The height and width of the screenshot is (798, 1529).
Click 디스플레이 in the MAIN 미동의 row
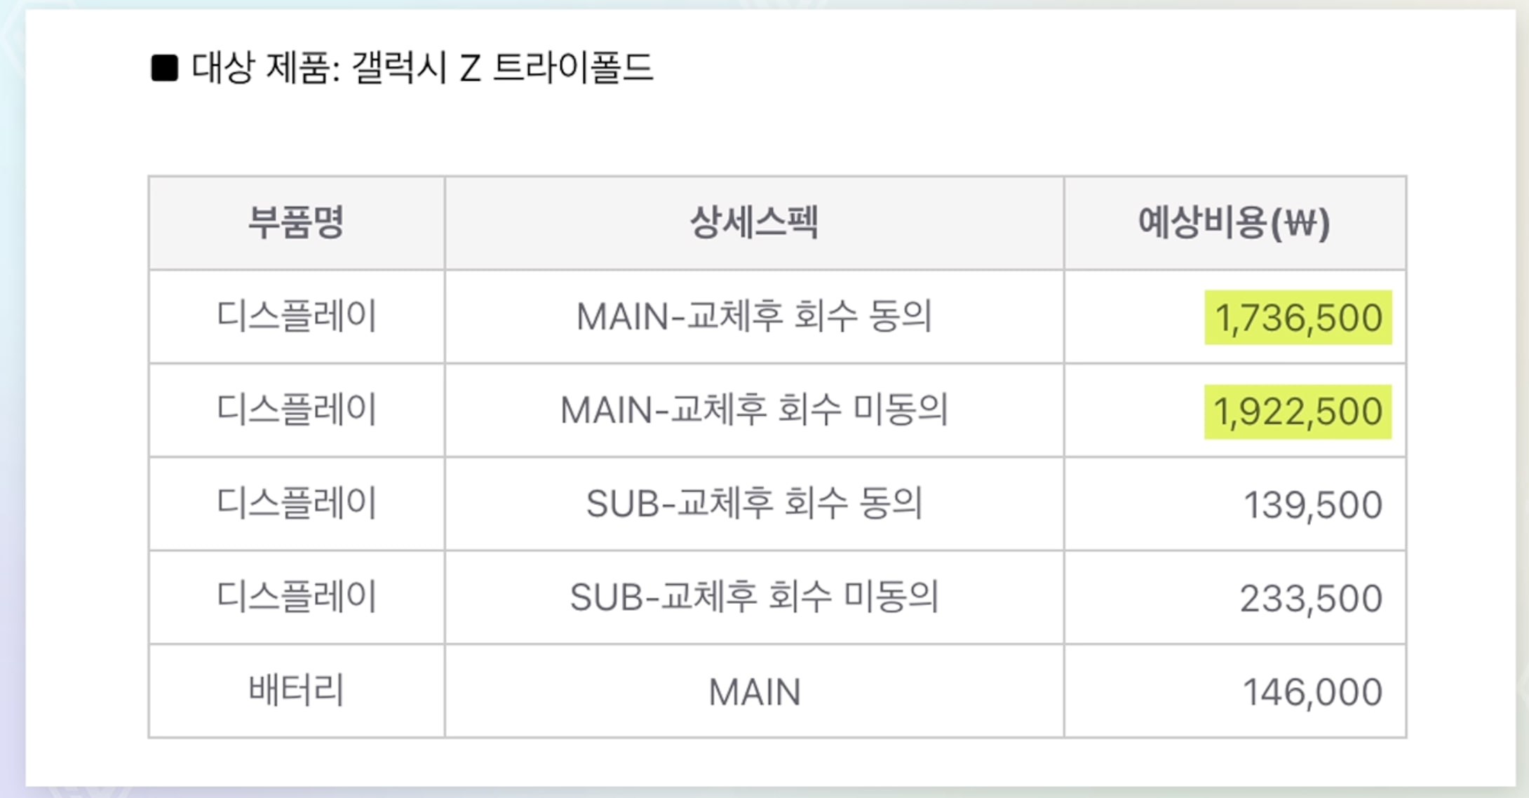(x=297, y=410)
